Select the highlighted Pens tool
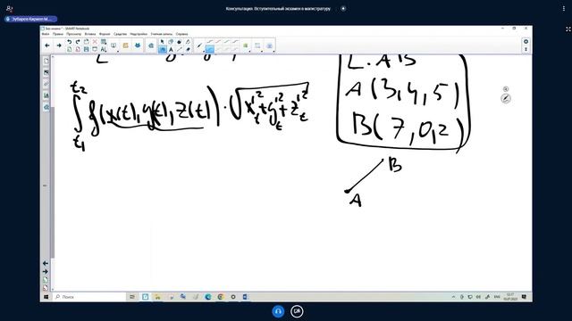This screenshot has width=572, height=321. coord(163,50)
